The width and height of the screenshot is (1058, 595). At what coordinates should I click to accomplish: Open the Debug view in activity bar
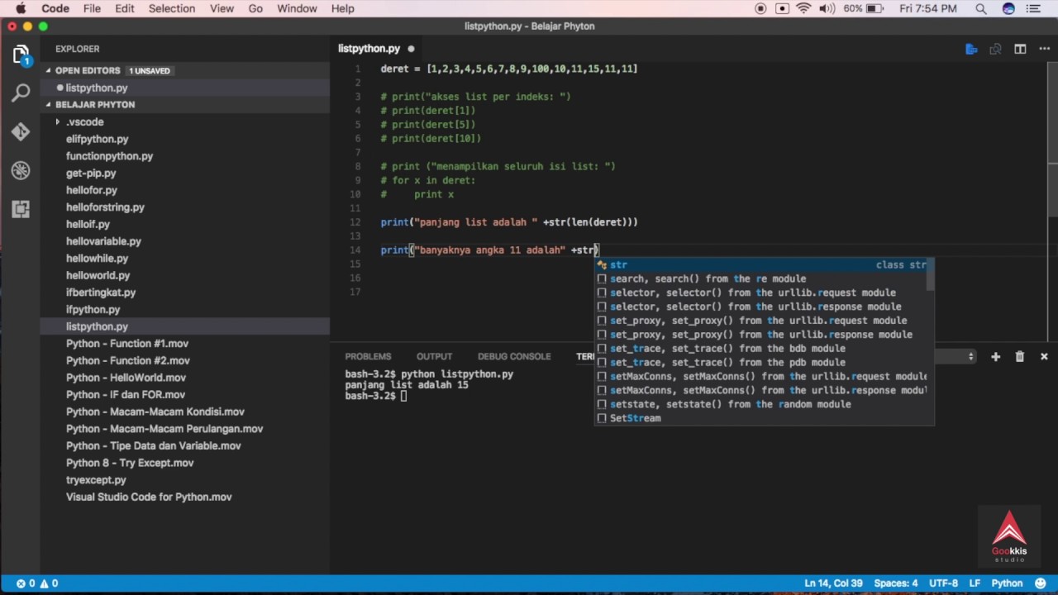coord(21,170)
